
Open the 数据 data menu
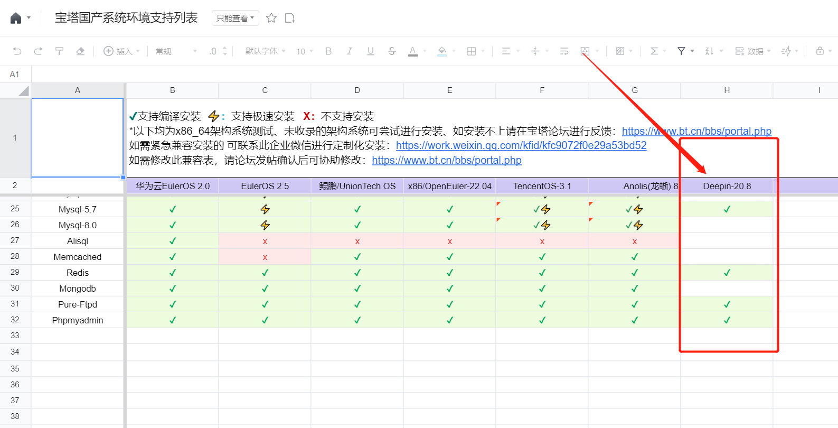click(753, 51)
